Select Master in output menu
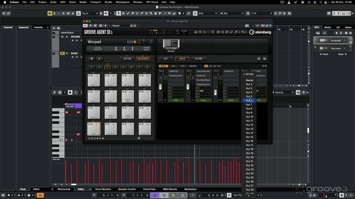 tap(249, 80)
